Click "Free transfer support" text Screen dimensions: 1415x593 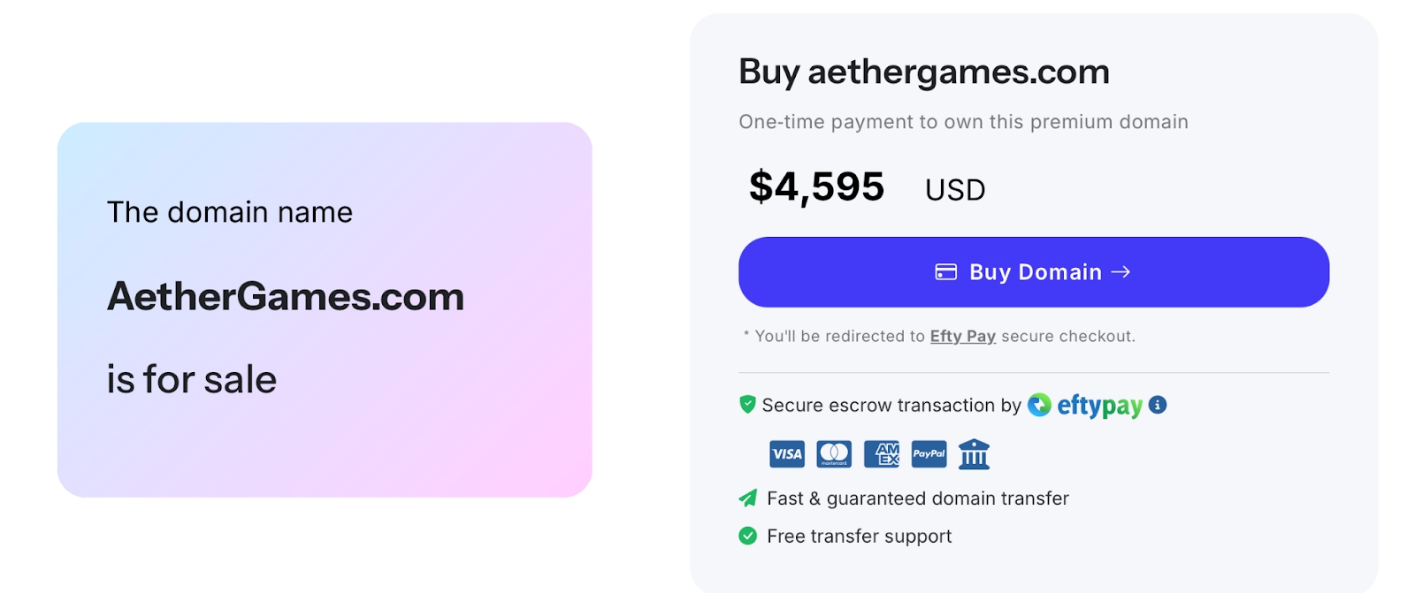(x=859, y=536)
